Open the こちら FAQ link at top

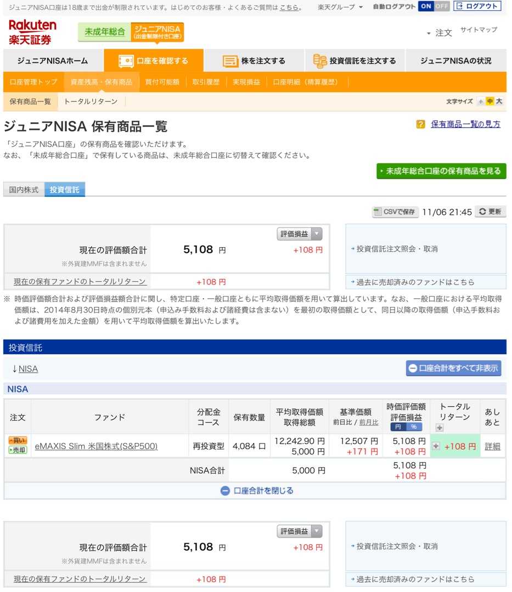click(289, 7)
